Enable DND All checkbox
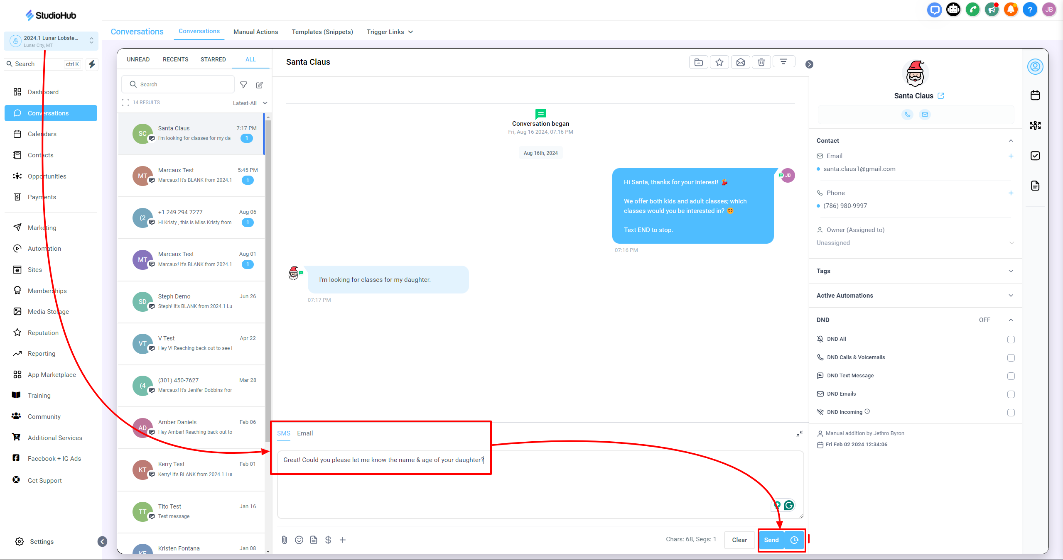Viewport: 1063px width, 560px height. pyautogui.click(x=1011, y=340)
